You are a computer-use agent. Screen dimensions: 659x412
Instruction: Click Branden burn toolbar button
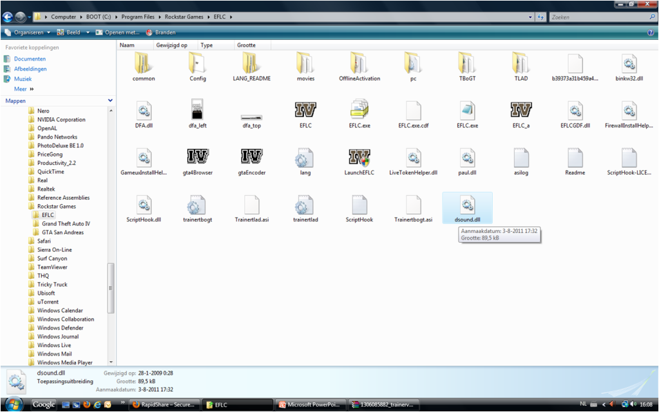160,32
